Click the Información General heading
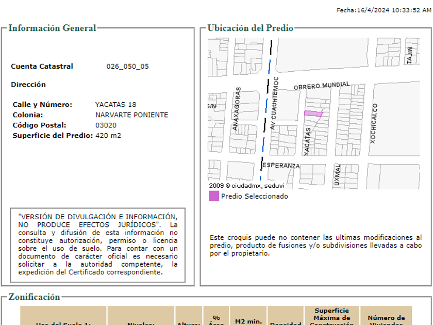 [52, 28]
